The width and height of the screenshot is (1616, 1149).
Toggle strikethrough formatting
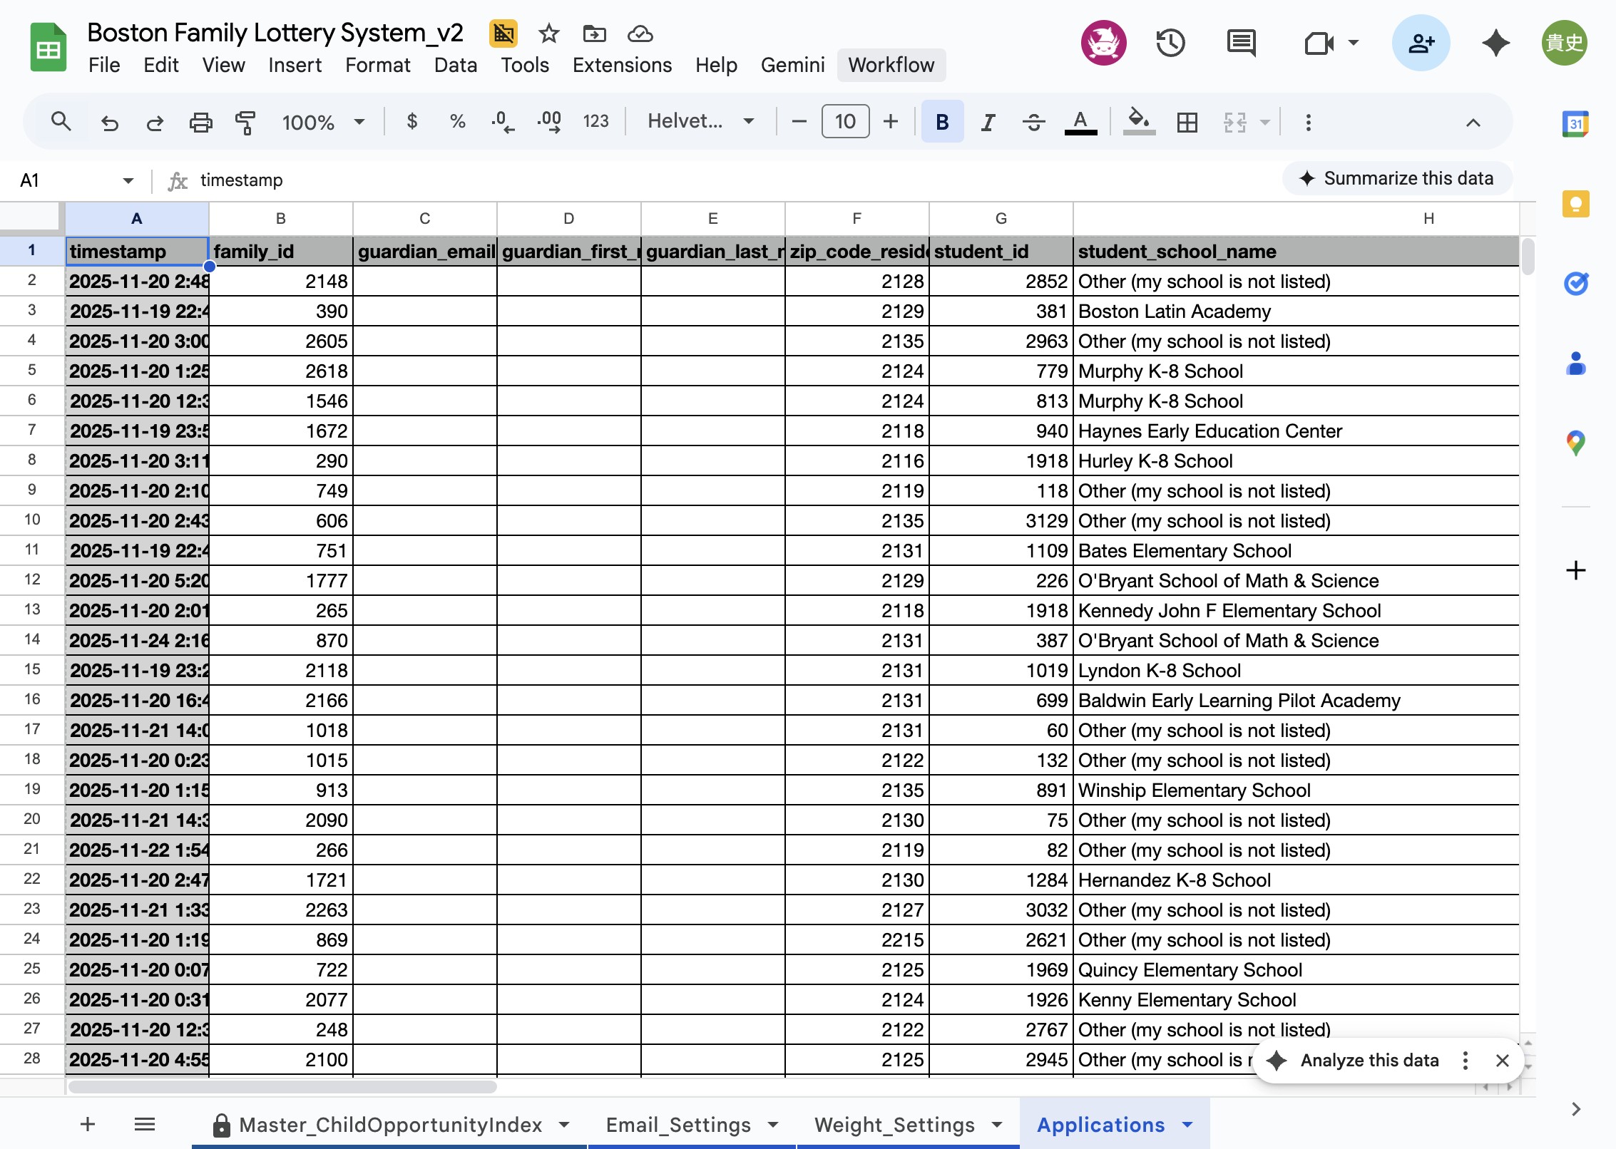[x=1033, y=123]
